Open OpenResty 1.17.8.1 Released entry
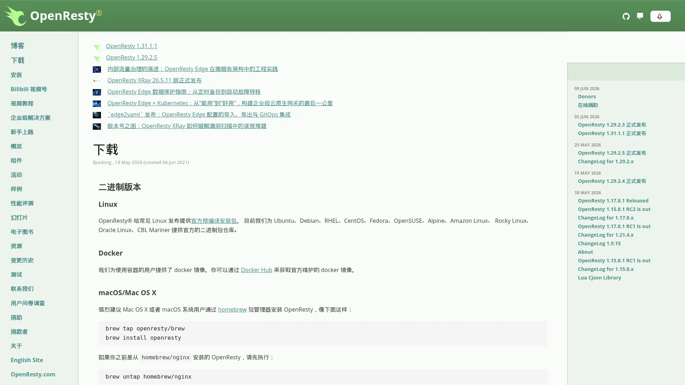This screenshot has width=685, height=385. click(613, 201)
